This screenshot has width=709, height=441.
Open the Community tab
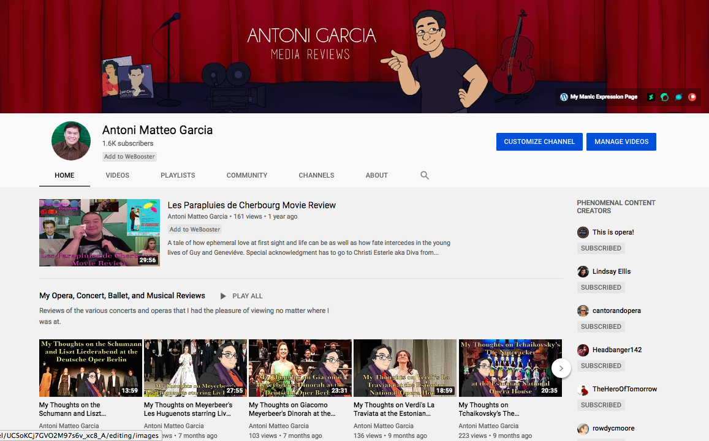[247, 175]
